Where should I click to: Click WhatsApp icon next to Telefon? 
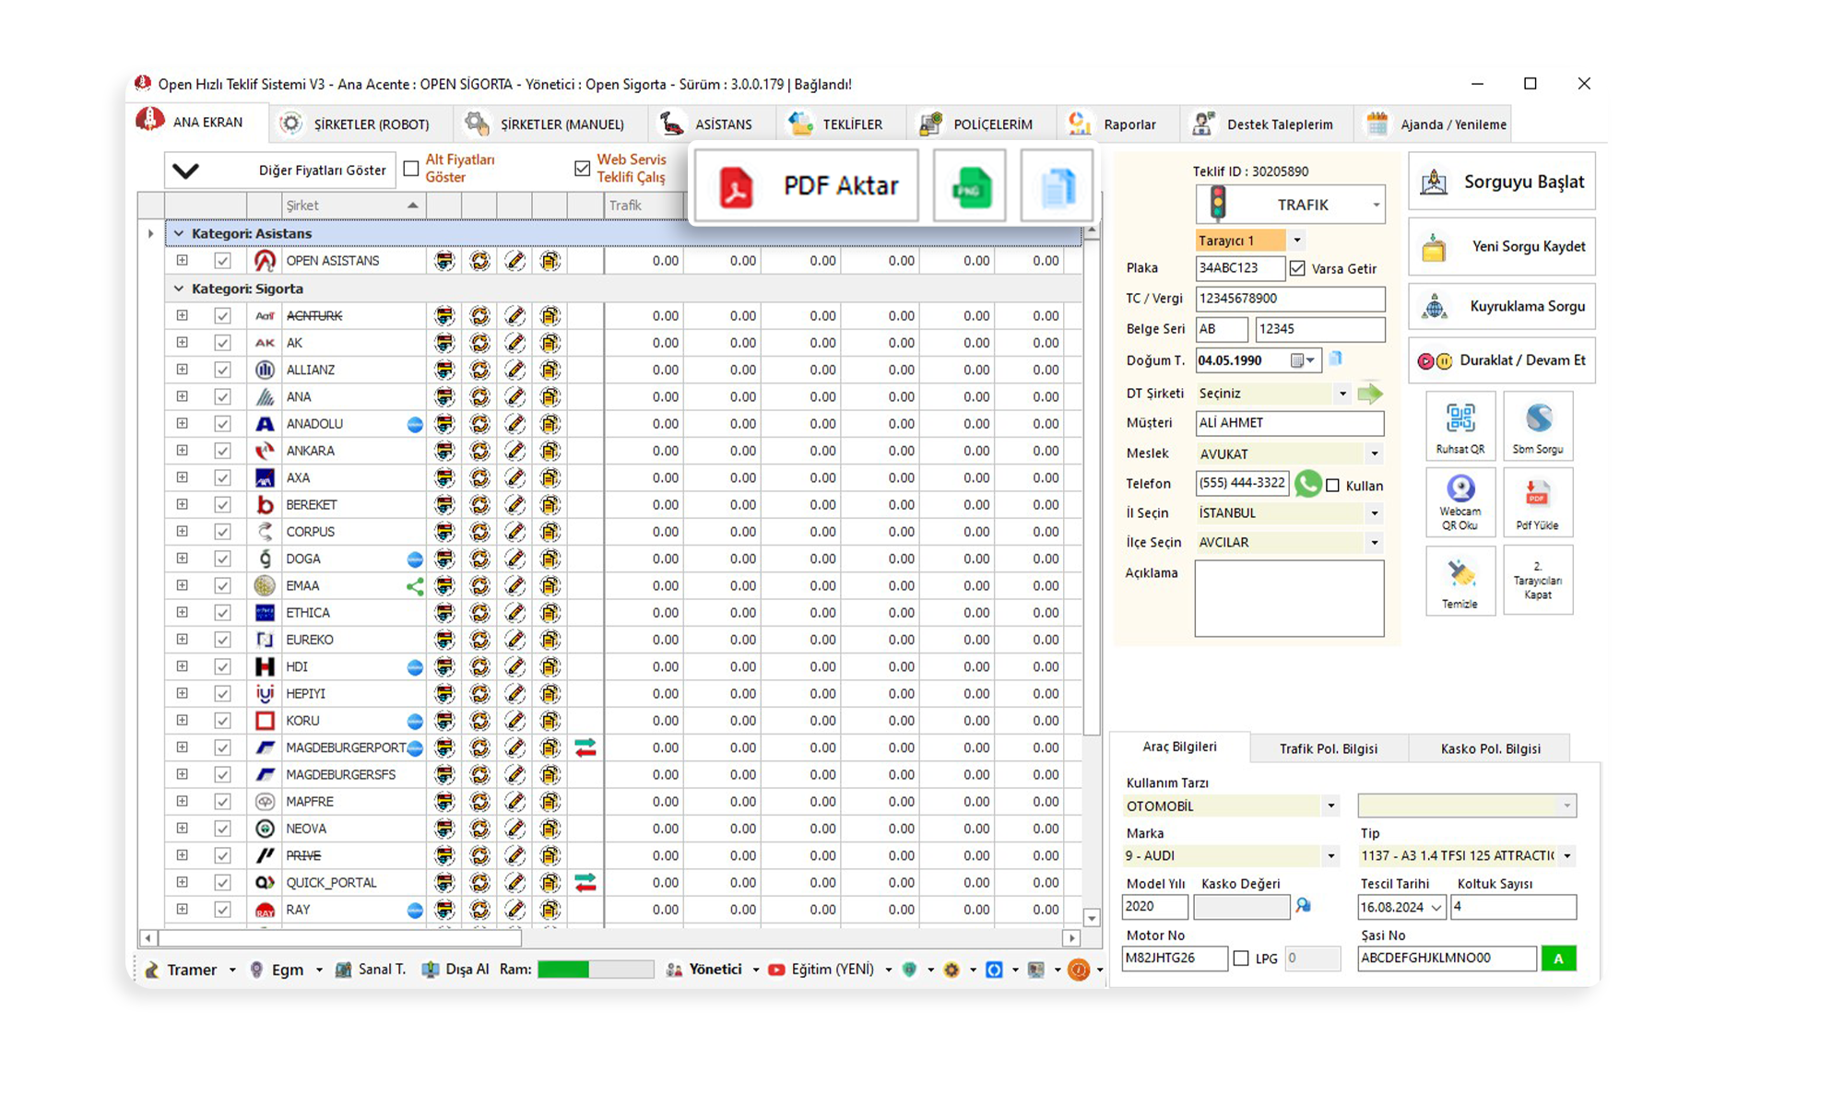[x=1307, y=484]
